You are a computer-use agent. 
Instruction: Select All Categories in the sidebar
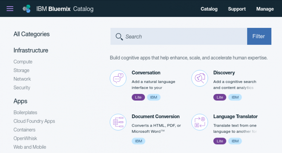tap(32, 34)
